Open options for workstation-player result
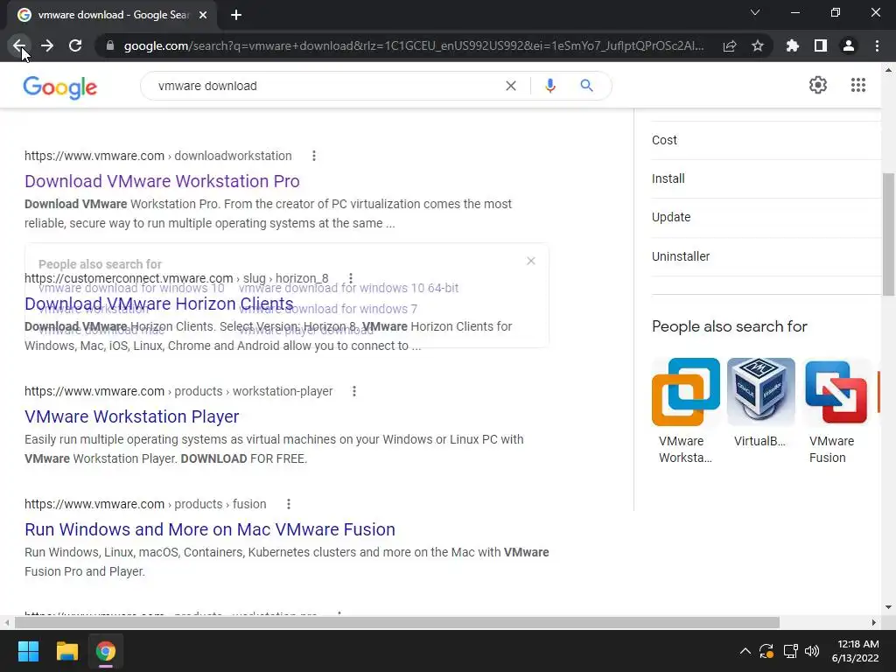Viewport: 896px width, 672px height. coord(354,391)
